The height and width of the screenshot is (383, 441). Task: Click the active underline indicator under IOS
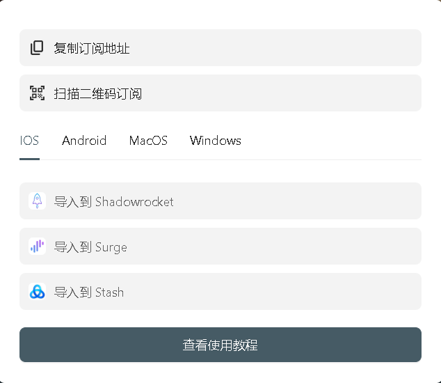point(29,159)
